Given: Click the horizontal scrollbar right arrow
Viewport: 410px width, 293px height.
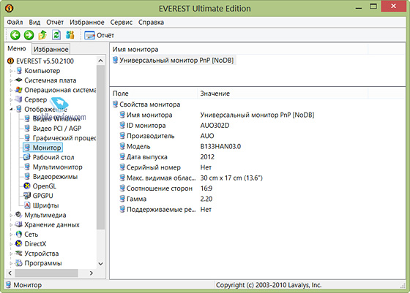Looking at the screenshot, I should coord(92,273).
